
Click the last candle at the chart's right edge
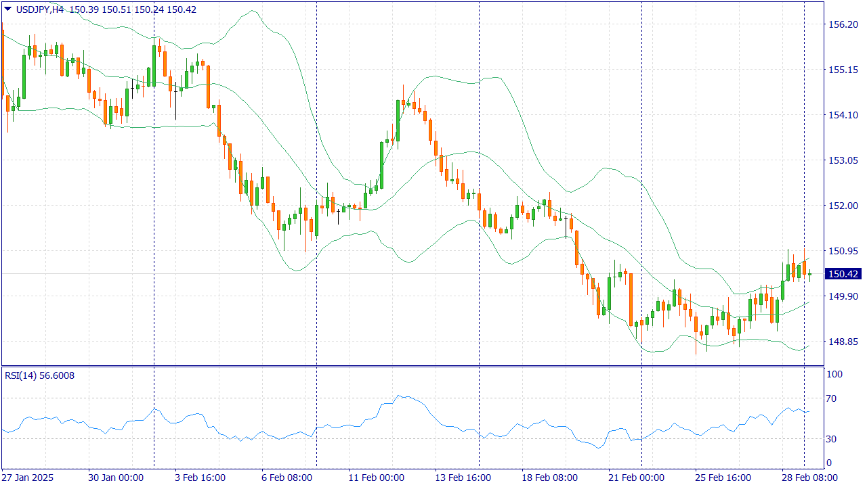(x=809, y=275)
